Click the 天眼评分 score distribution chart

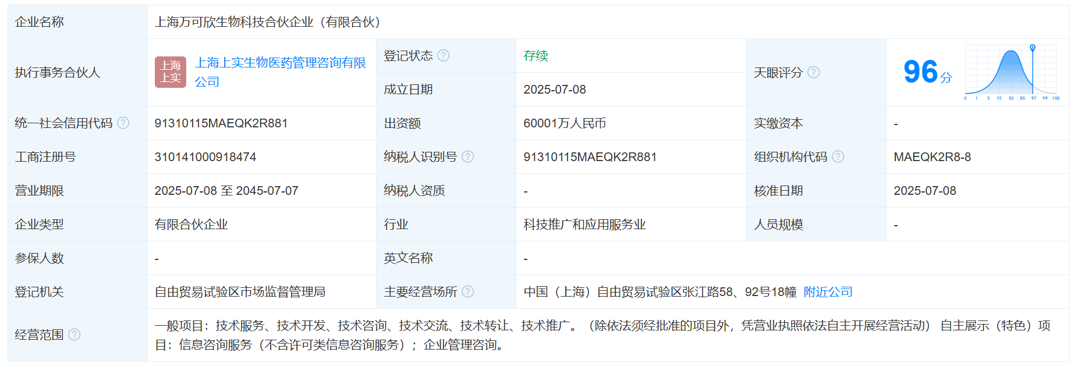[1012, 72]
